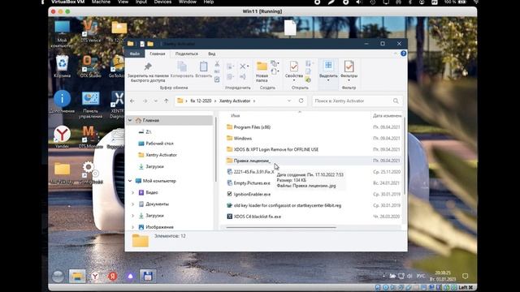The width and height of the screenshot is (520, 292).
Task: Sort by the Имя column header
Action: (x=235, y=115)
